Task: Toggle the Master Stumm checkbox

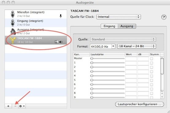Action: pyautogui.click(x=152, y=59)
